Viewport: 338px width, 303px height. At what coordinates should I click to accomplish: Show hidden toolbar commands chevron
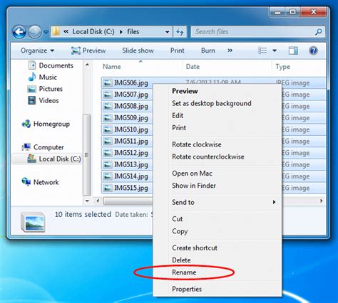click(x=230, y=51)
